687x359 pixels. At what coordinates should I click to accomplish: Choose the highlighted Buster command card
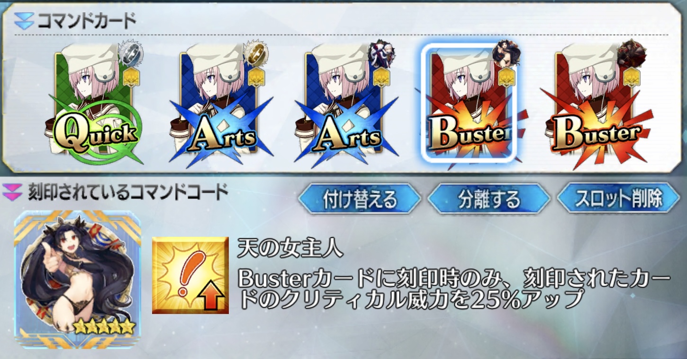[x=467, y=103]
